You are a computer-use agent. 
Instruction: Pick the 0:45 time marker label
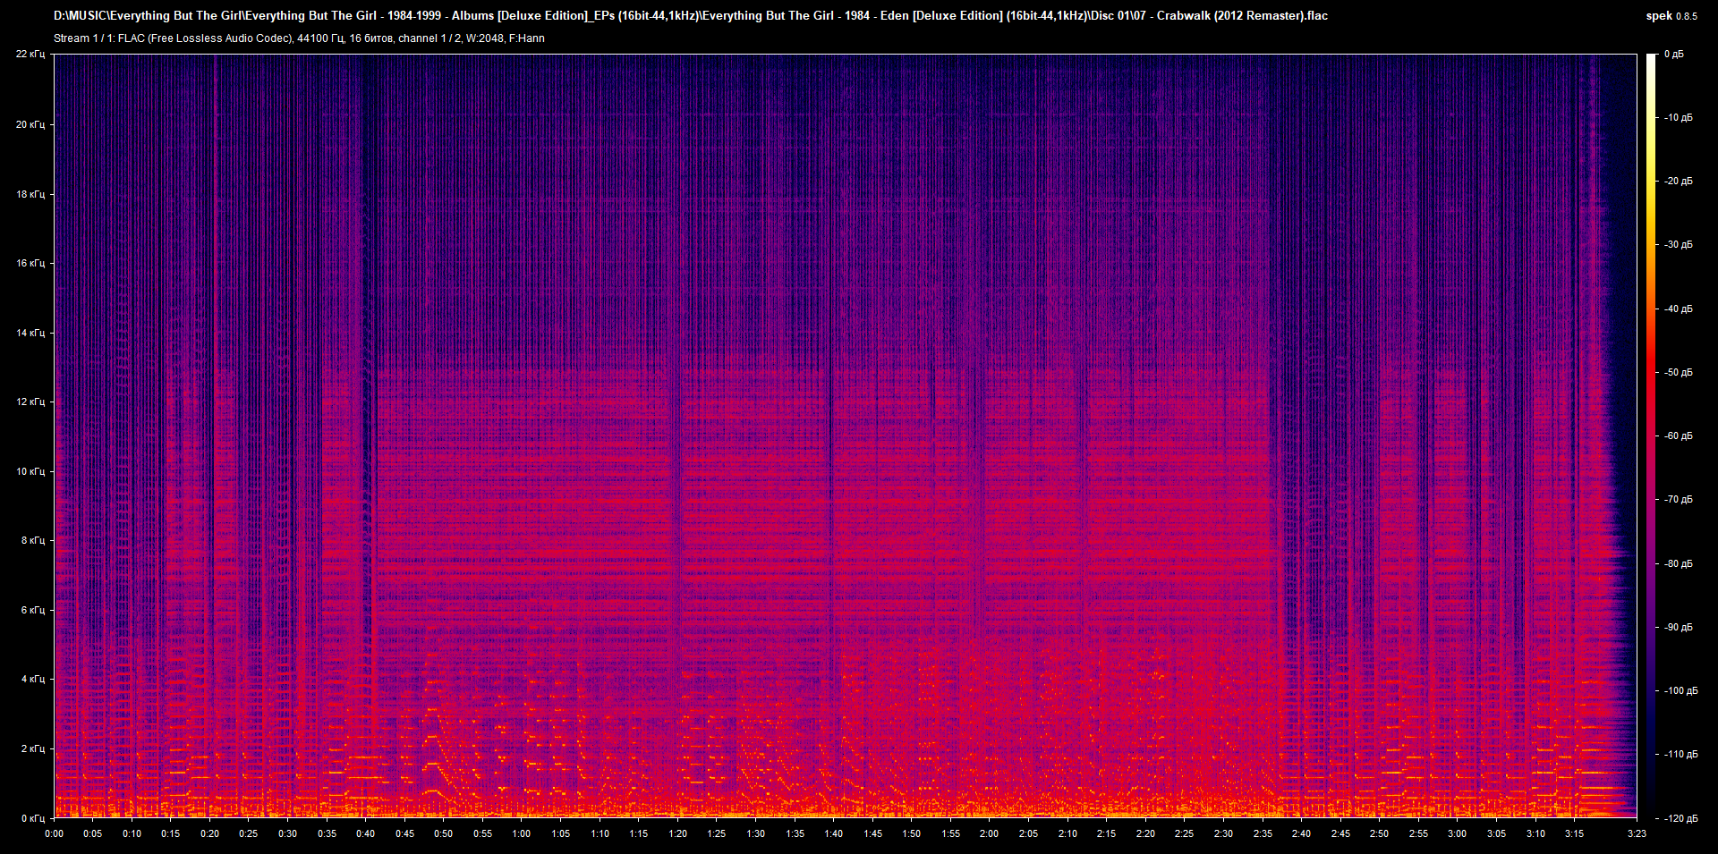point(405,833)
